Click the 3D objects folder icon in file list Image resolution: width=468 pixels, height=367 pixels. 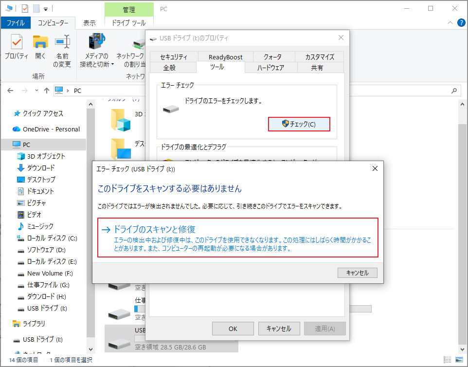coord(121,120)
